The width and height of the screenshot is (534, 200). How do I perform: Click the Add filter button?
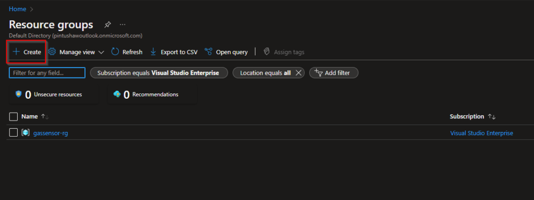[334, 73]
